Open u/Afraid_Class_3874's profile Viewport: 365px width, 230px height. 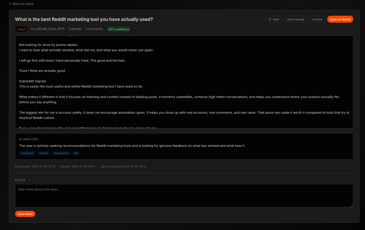coord(49,29)
